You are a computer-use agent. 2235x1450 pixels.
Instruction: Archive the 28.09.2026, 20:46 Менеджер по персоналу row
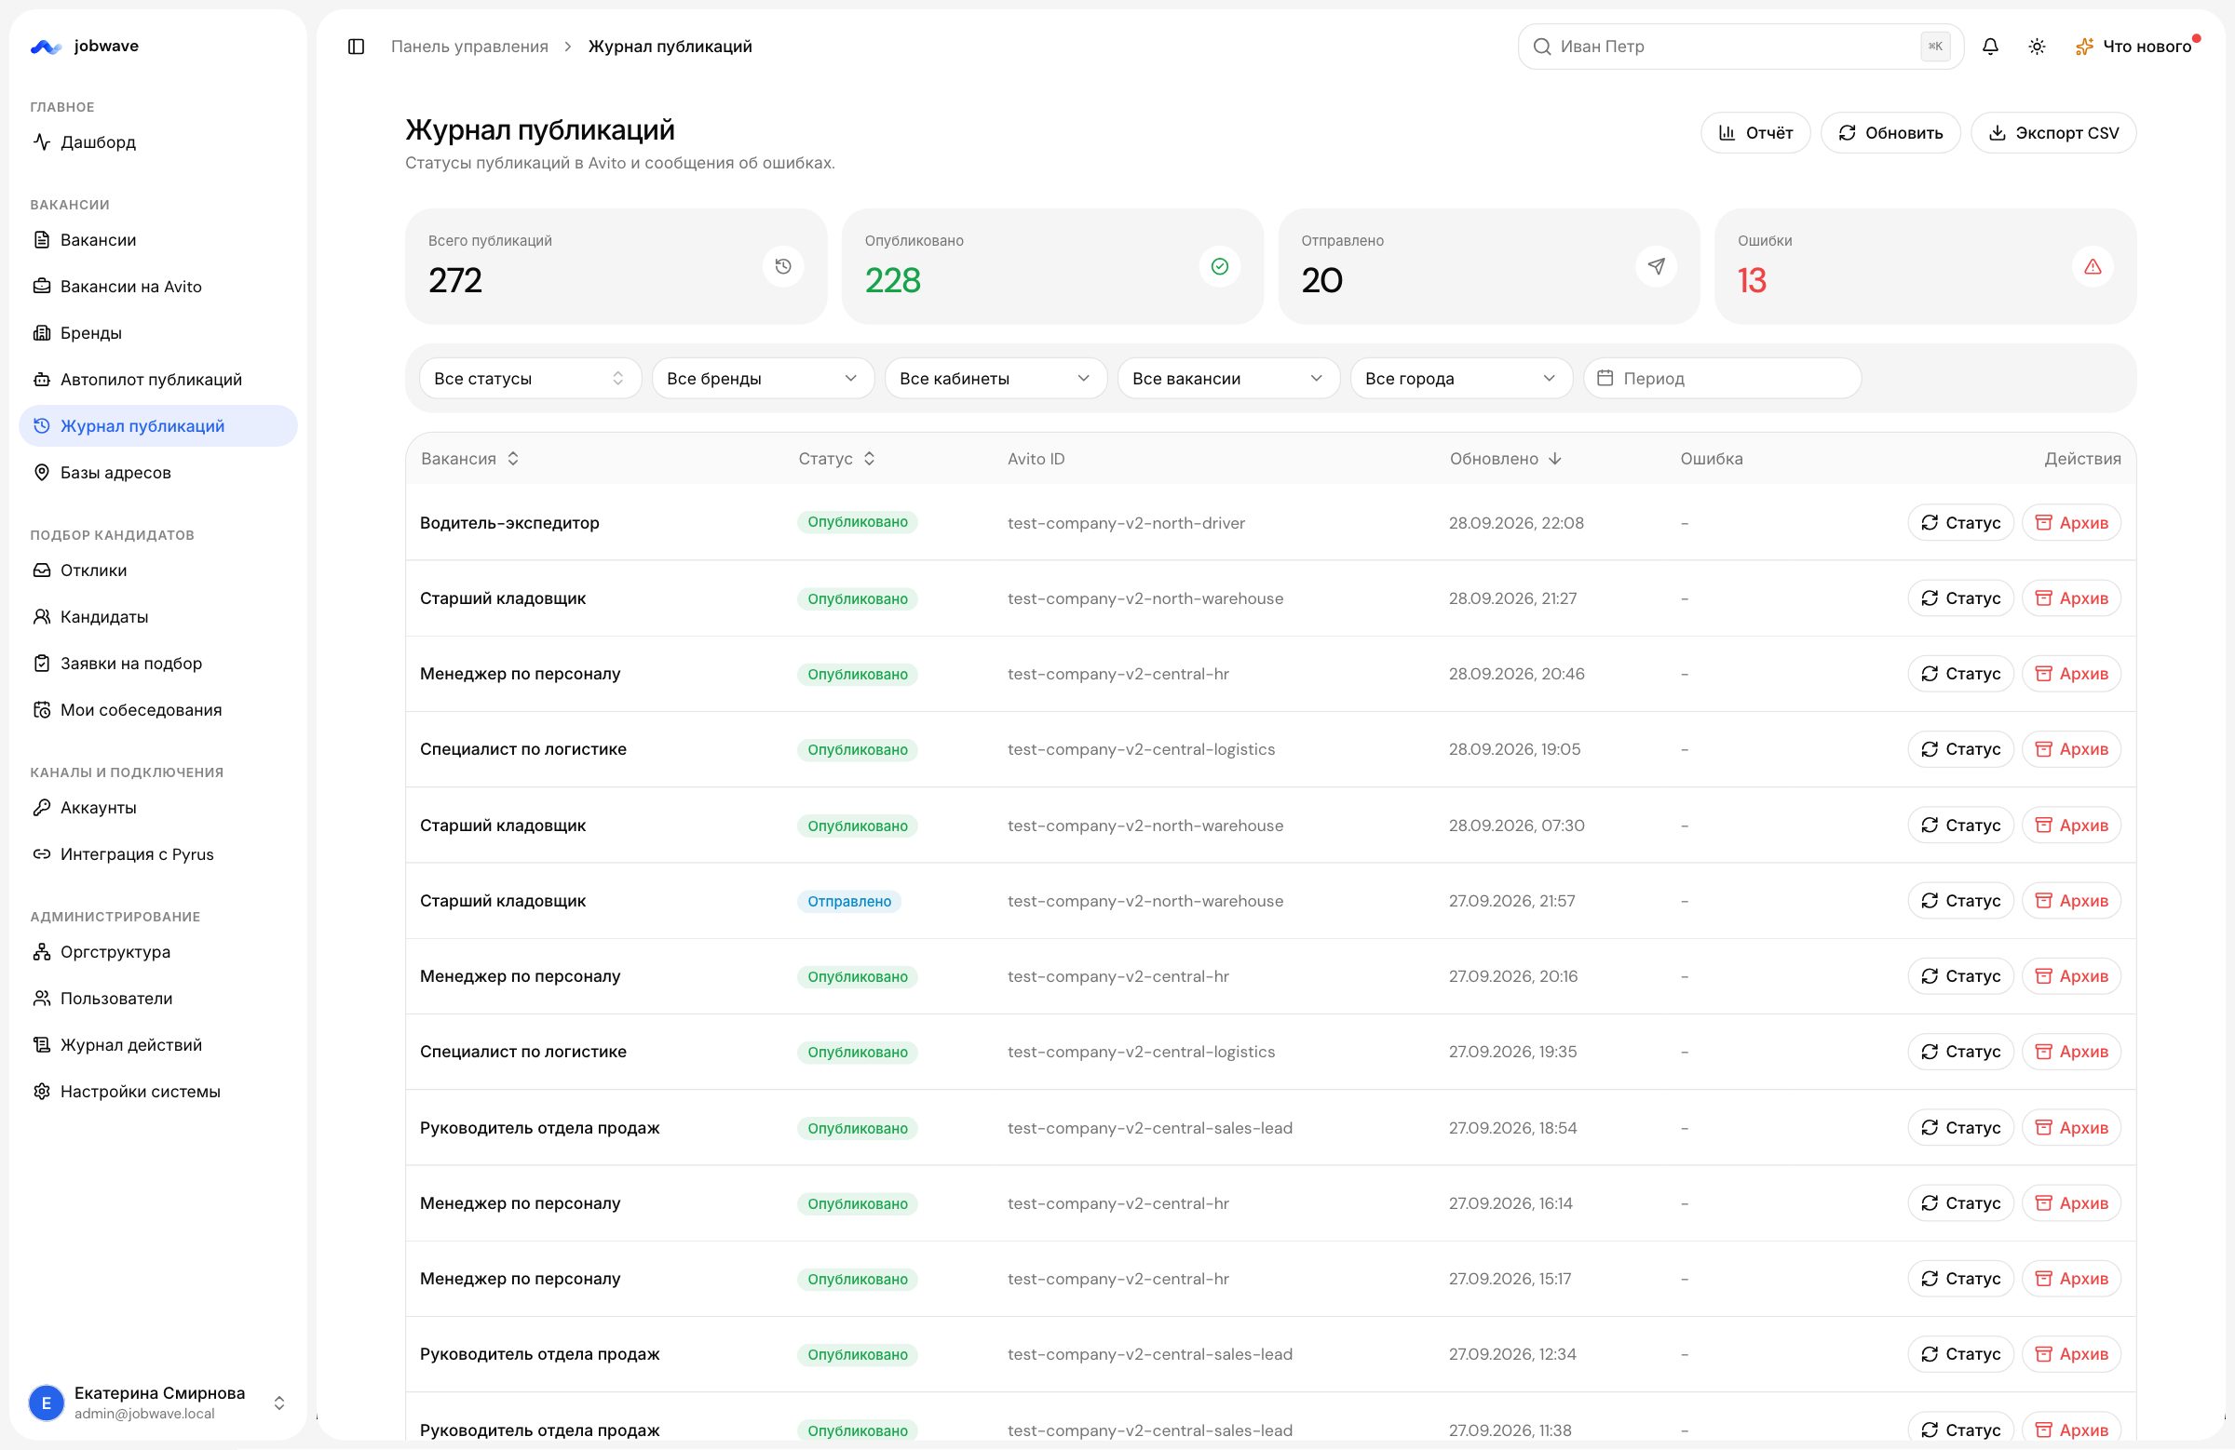coord(2072,674)
